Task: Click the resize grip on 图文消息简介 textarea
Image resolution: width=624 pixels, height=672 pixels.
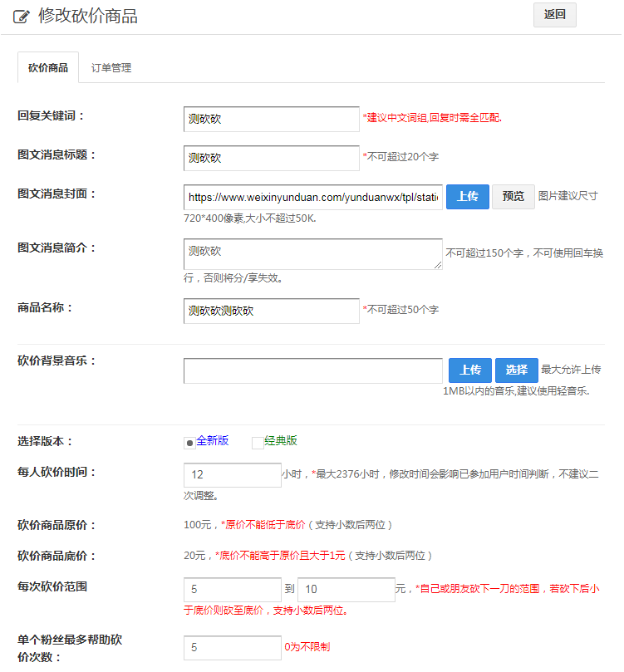Action: 438,265
